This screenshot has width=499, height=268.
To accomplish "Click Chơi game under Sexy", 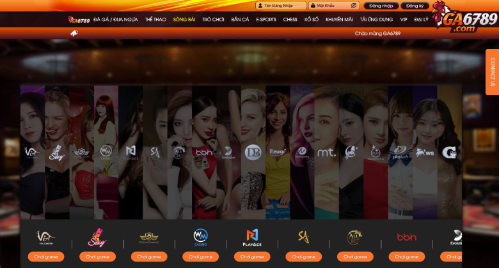I will [x=97, y=257].
